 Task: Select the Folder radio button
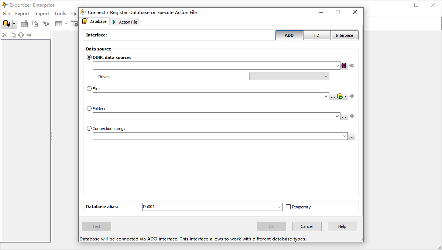pyautogui.click(x=89, y=108)
